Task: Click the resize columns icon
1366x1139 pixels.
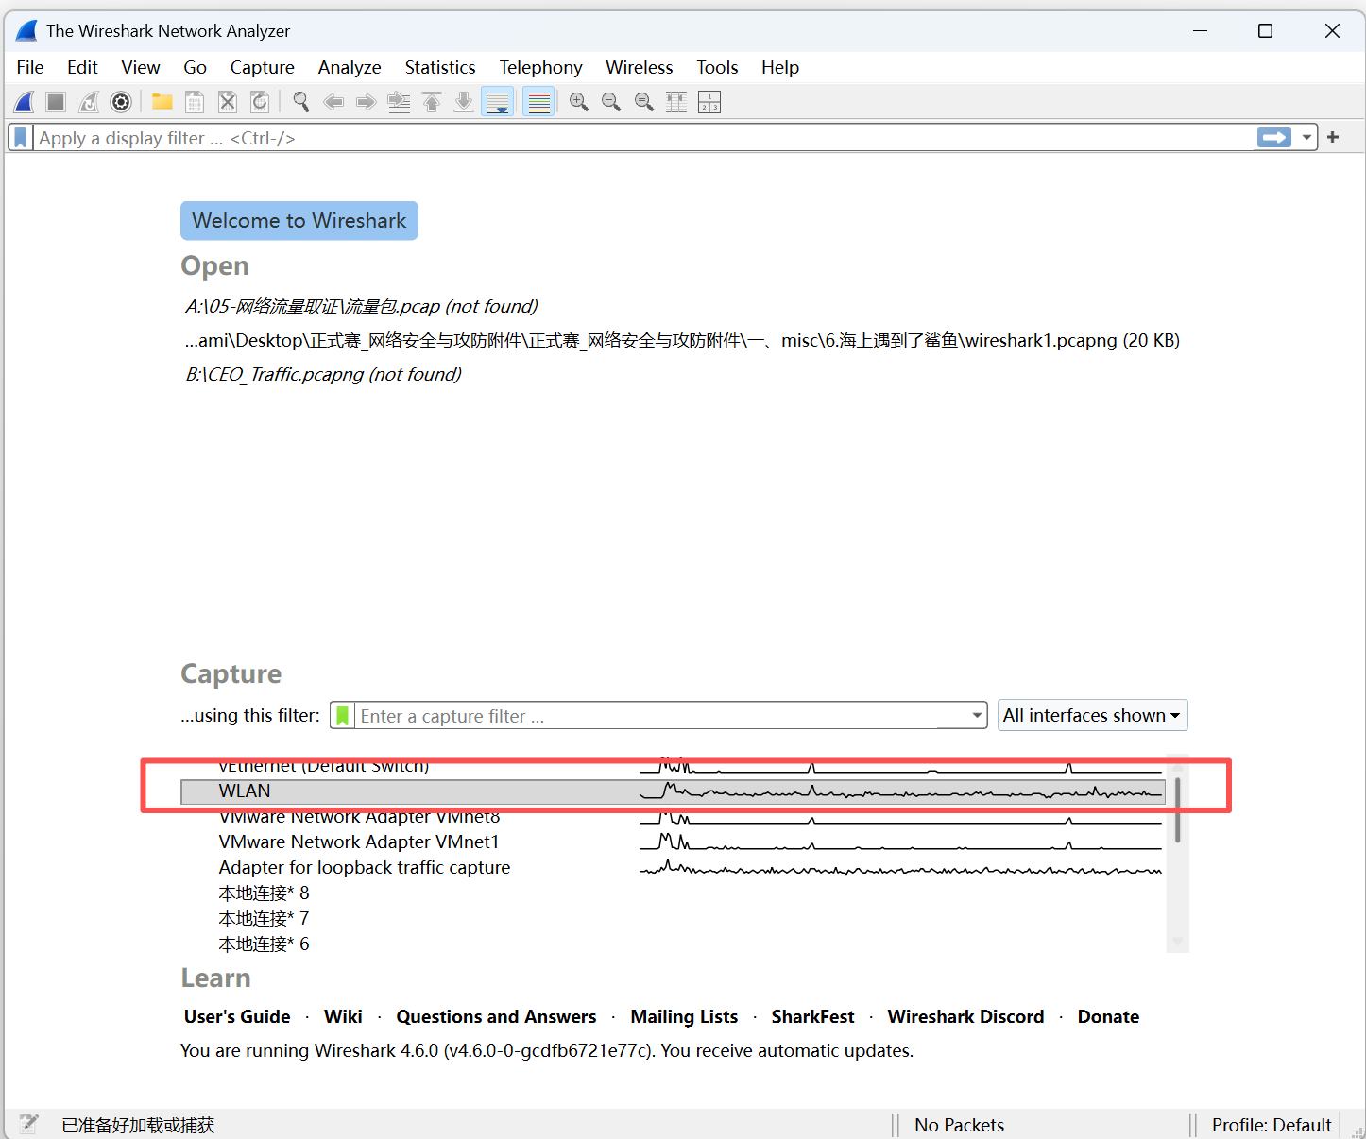Action: coord(676,102)
